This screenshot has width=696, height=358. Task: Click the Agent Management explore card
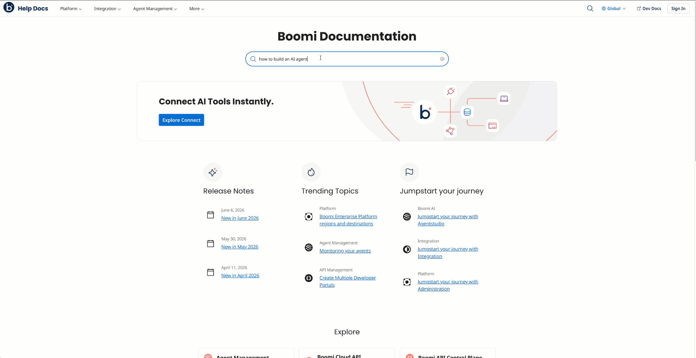point(246,353)
